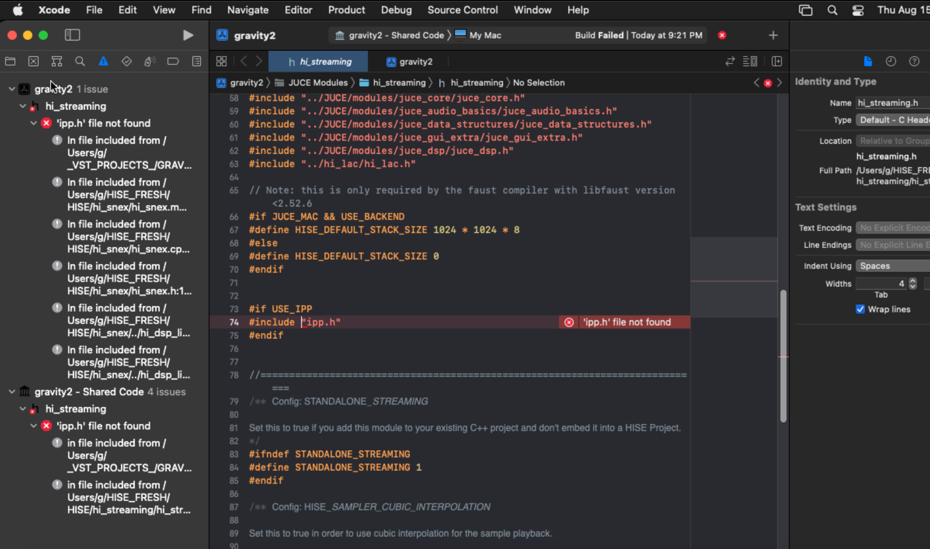Open the Find navigator magnifier icon

[x=80, y=62]
